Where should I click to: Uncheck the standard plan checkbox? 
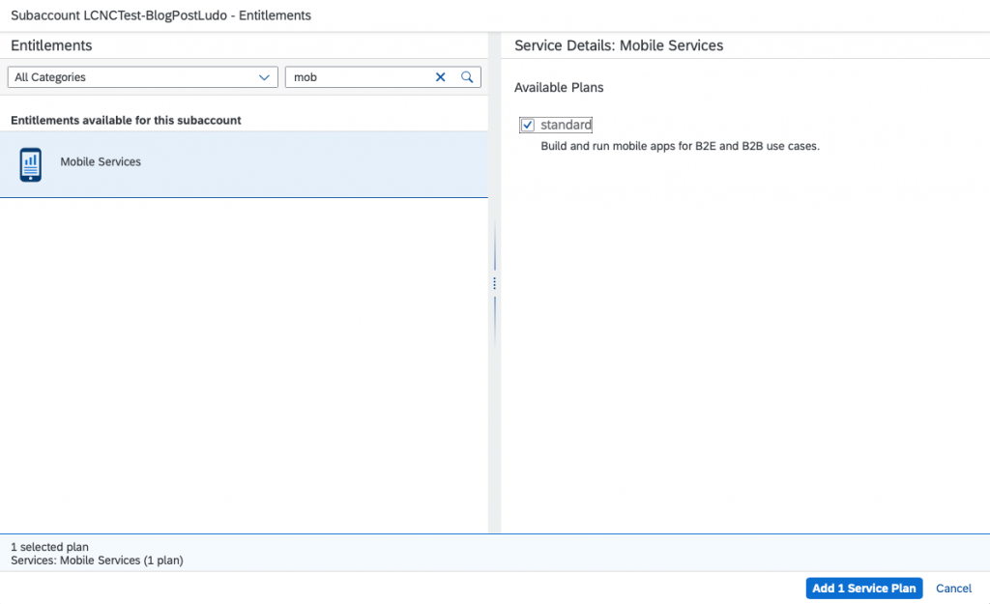point(527,125)
